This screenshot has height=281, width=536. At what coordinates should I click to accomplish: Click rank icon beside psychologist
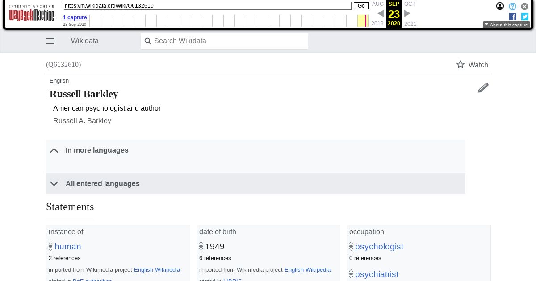pyautogui.click(x=351, y=246)
